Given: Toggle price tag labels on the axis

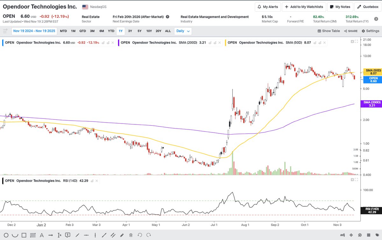Looking at the screenshot, I should [x=377, y=235].
